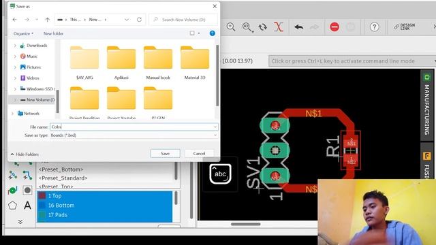436x245 pixels.
Task: Click the greyed redo arrow icon
Action: (x=314, y=27)
